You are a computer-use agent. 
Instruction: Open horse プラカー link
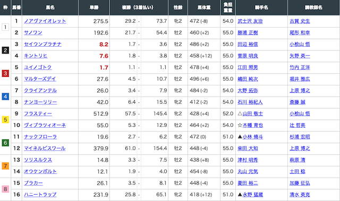[x=33, y=183]
